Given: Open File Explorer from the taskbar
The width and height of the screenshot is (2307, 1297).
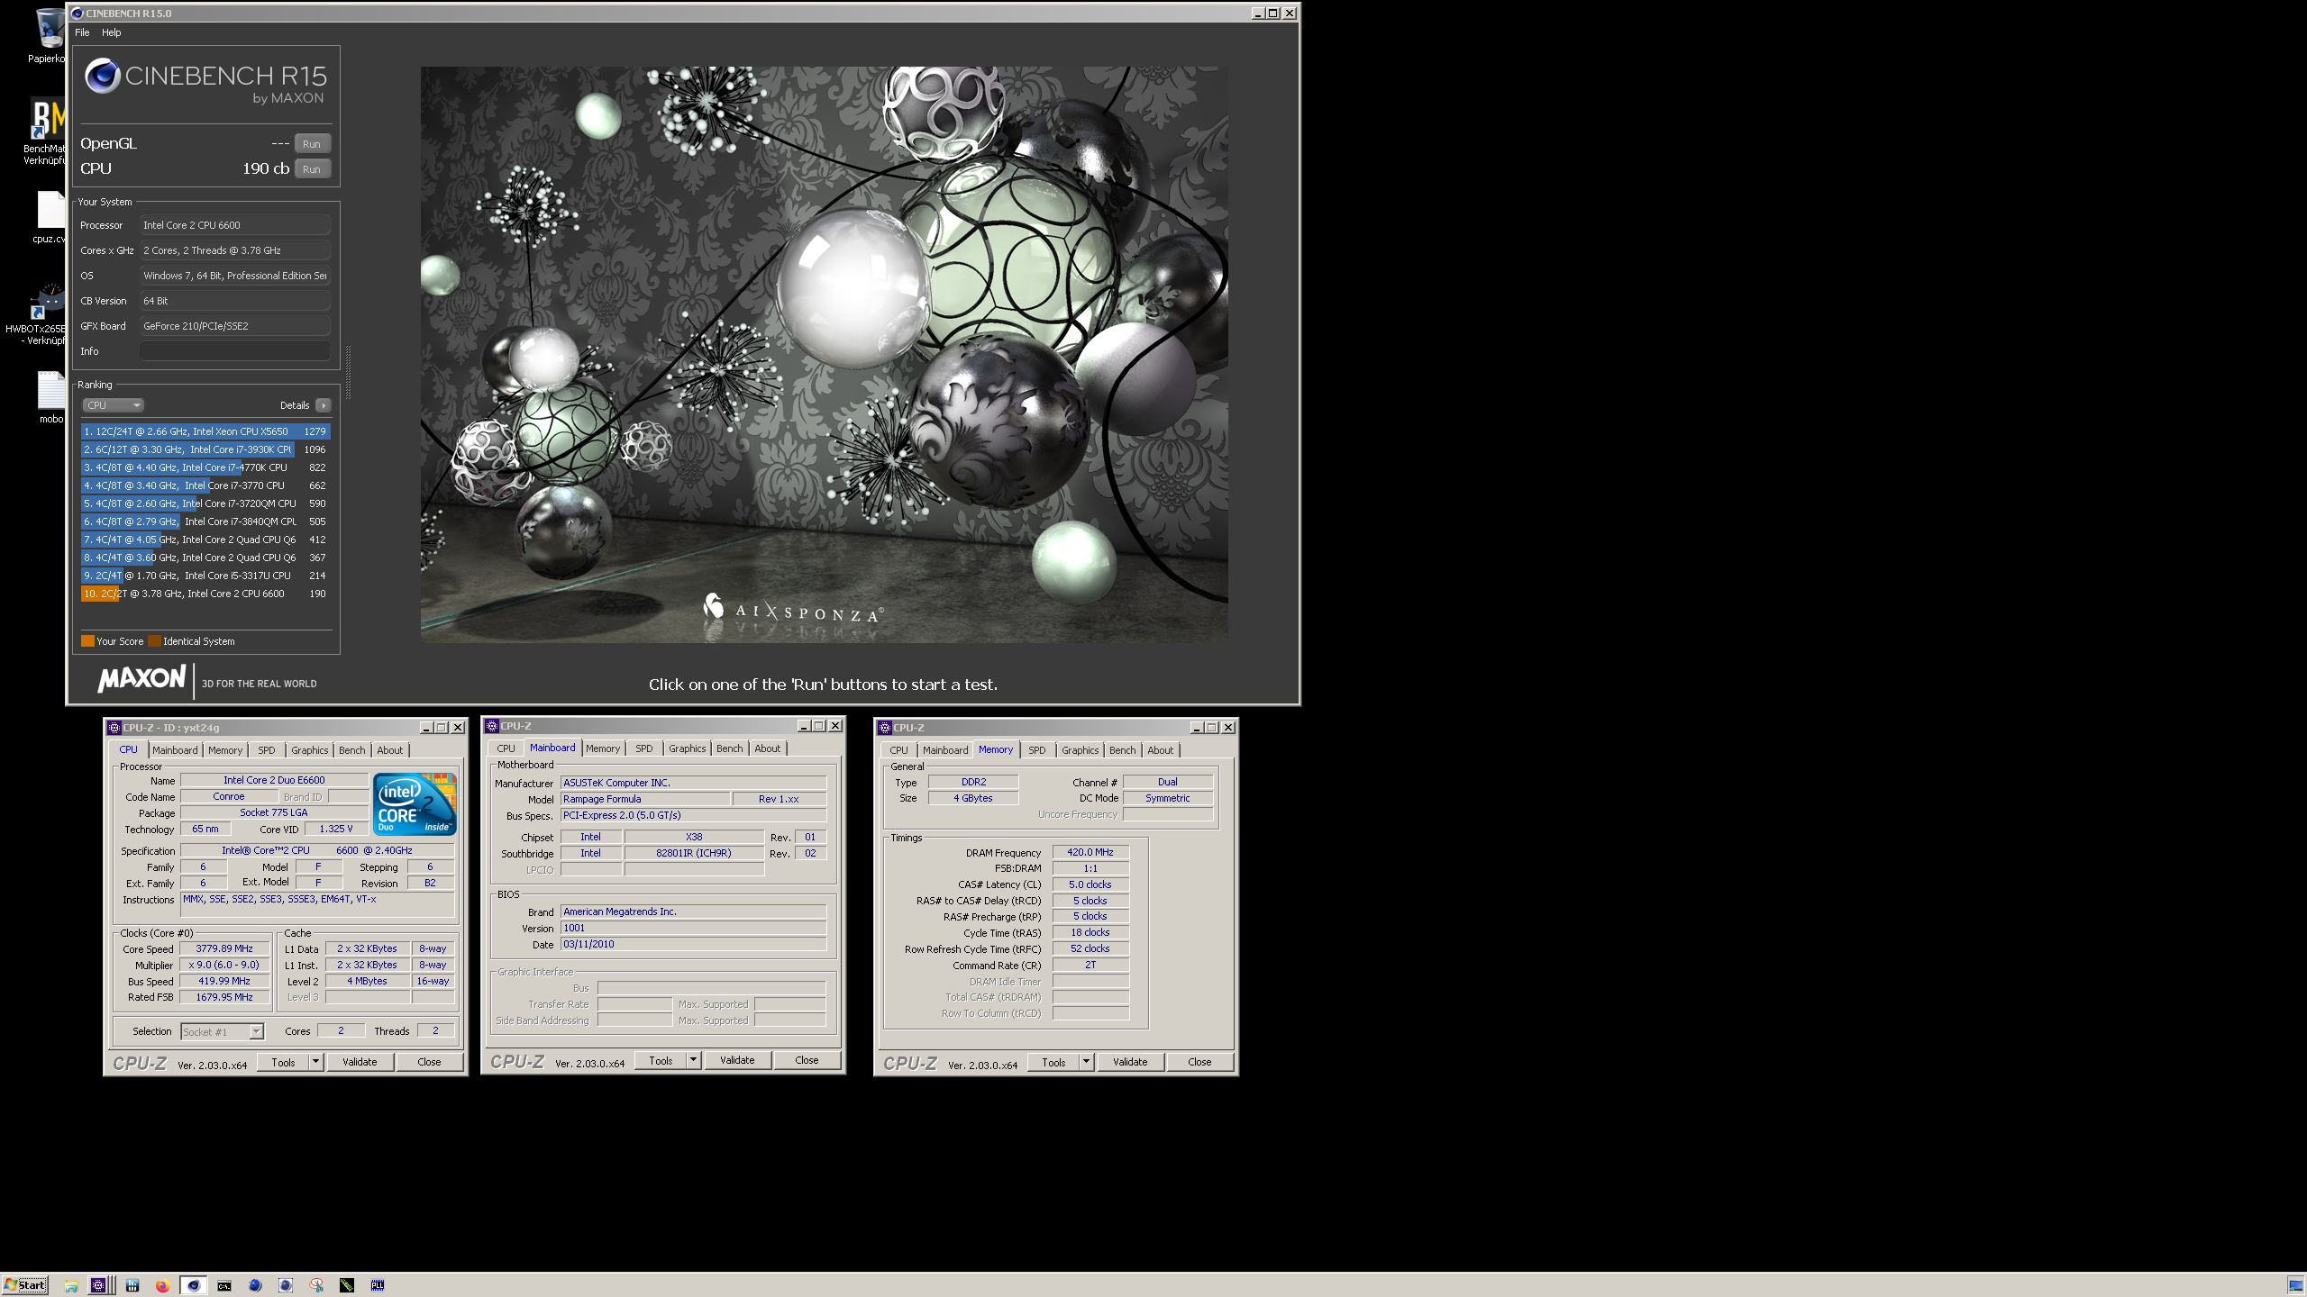Looking at the screenshot, I should (x=71, y=1285).
